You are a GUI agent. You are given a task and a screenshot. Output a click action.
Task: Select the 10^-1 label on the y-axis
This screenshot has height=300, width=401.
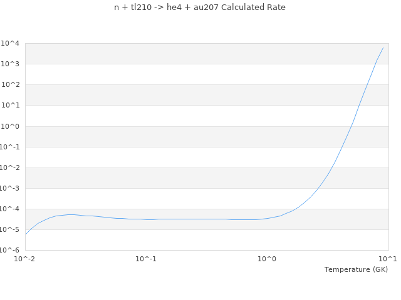pyautogui.click(x=10, y=147)
